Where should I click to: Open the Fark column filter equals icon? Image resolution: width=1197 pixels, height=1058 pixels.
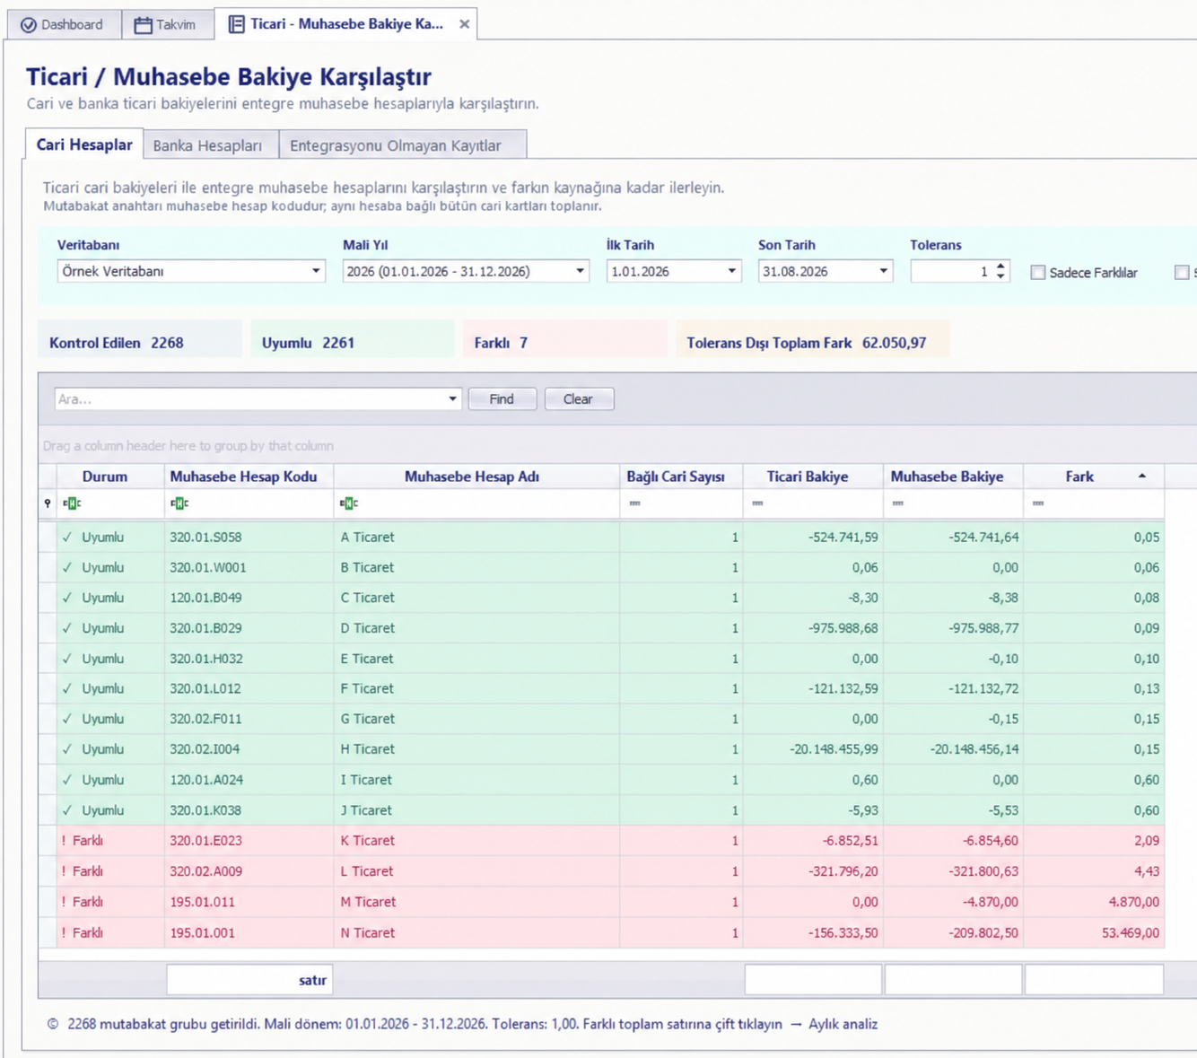pos(1038,503)
